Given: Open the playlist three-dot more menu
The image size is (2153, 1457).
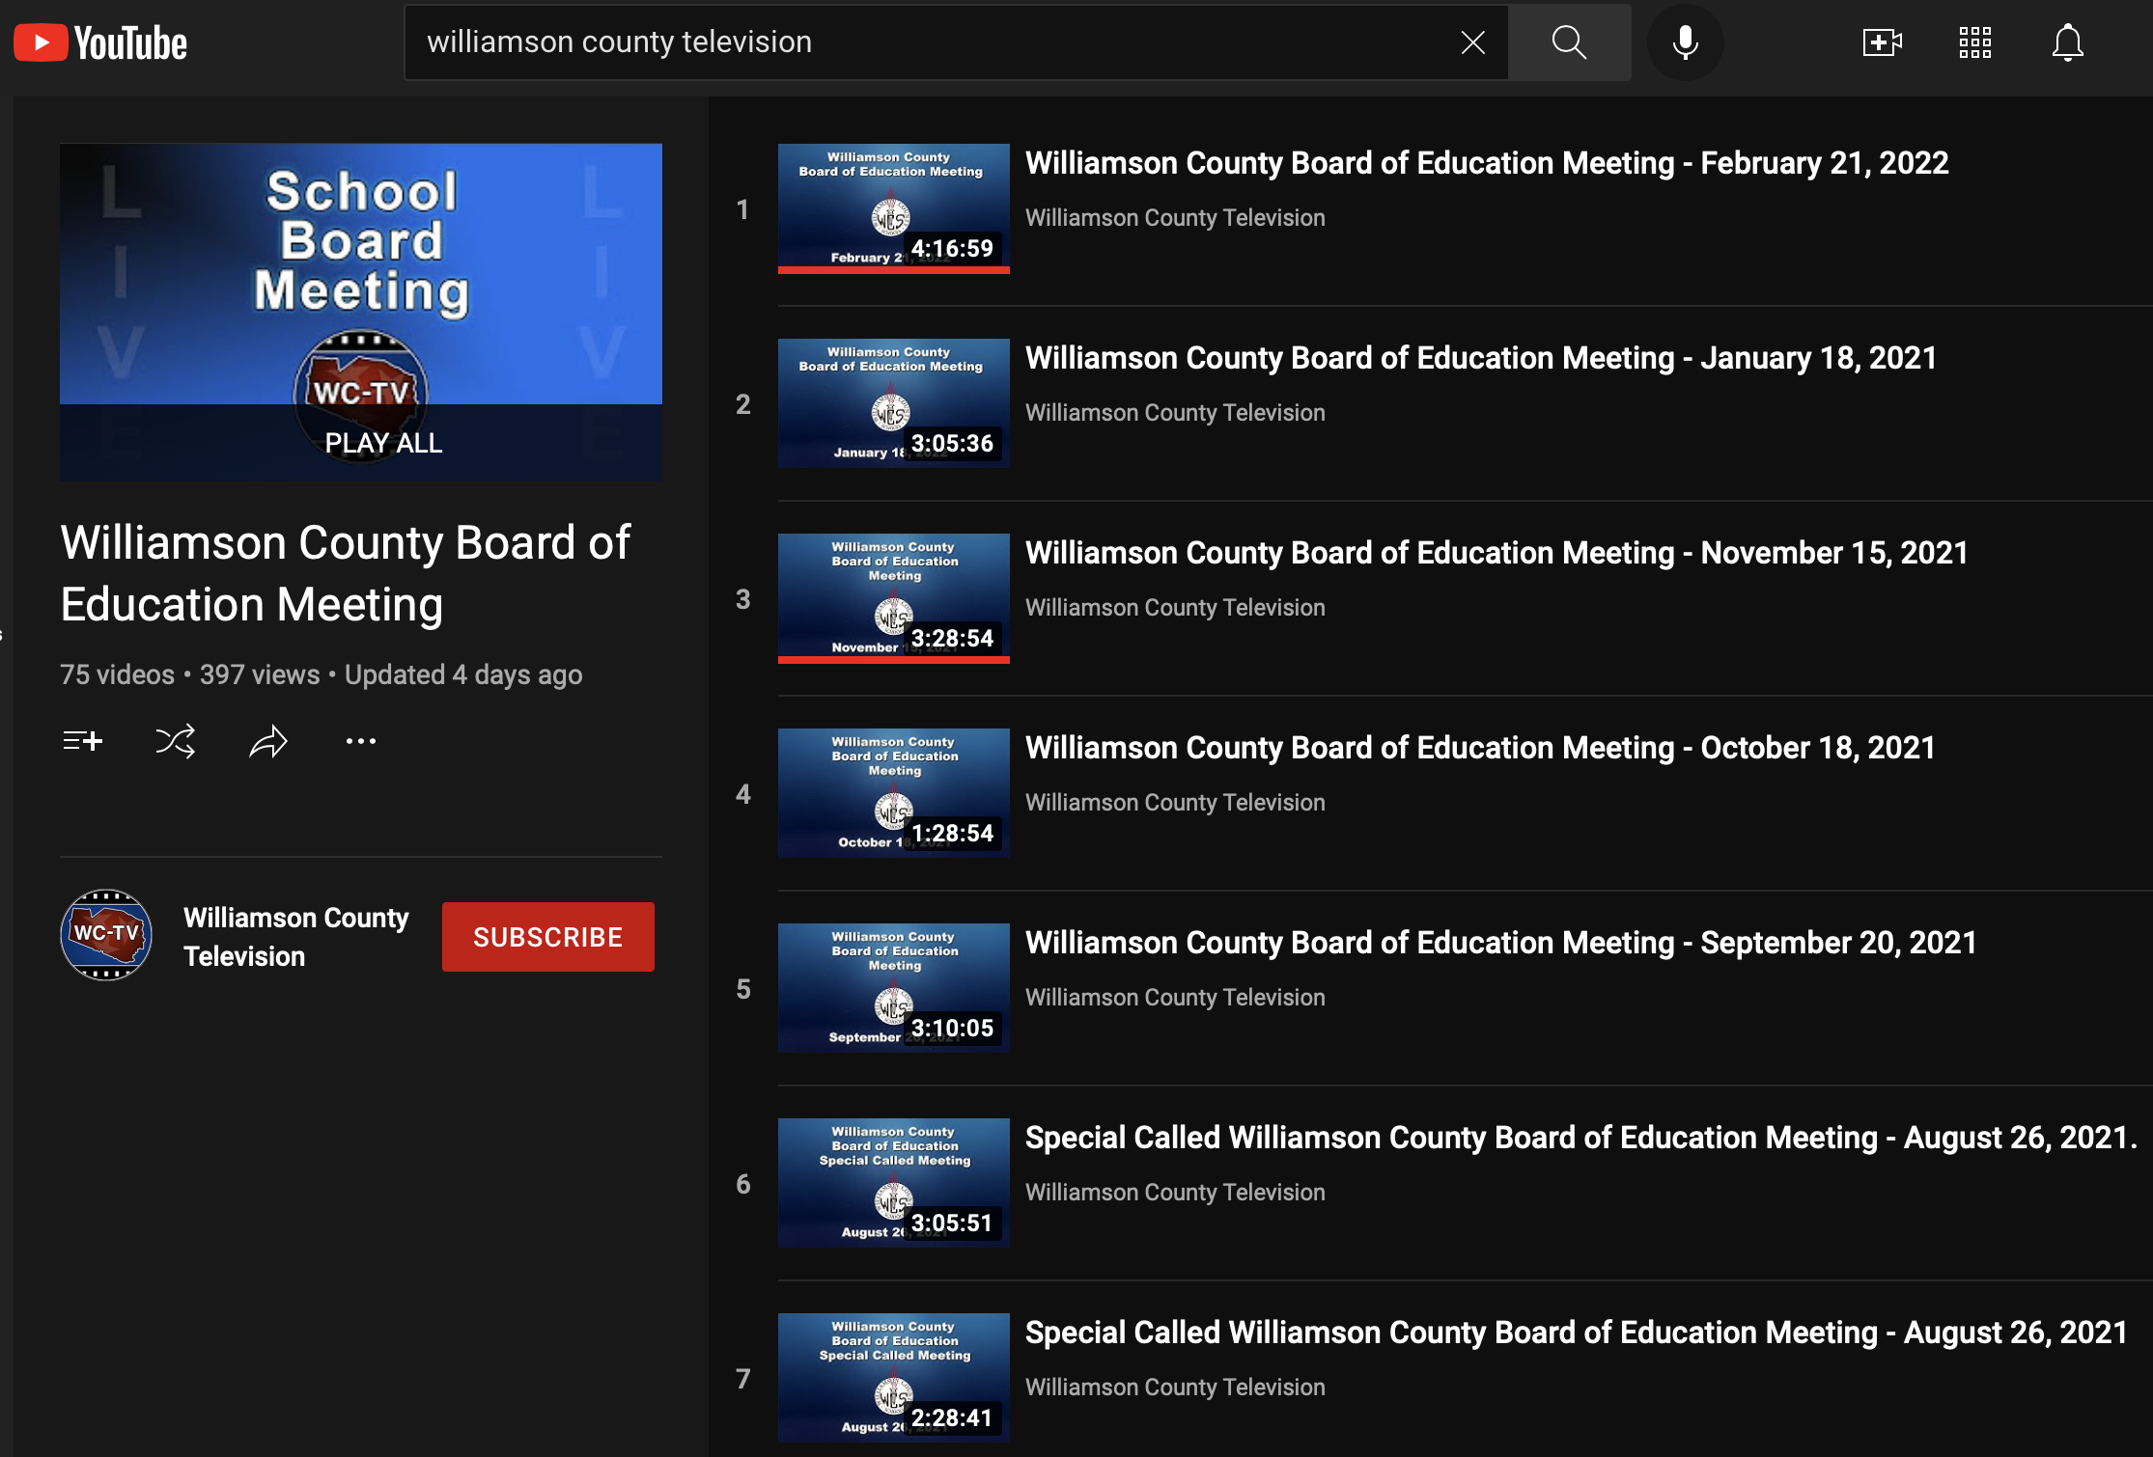Looking at the screenshot, I should (361, 741).
